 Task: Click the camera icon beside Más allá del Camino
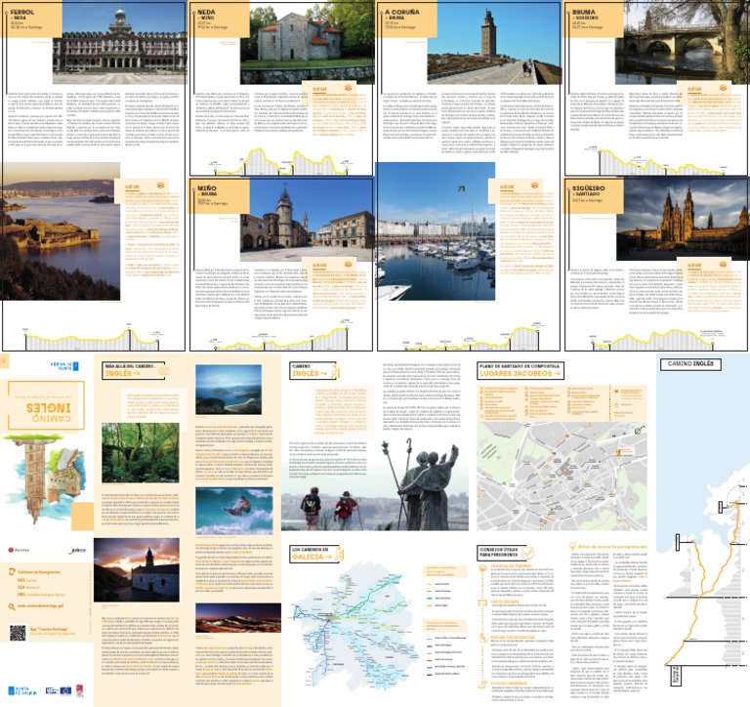point(164,371)
